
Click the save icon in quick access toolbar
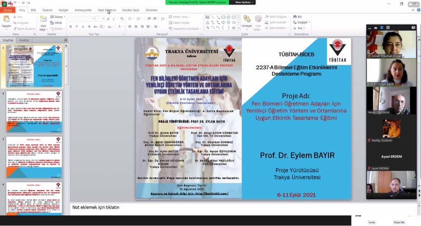[x=10, y=3]
